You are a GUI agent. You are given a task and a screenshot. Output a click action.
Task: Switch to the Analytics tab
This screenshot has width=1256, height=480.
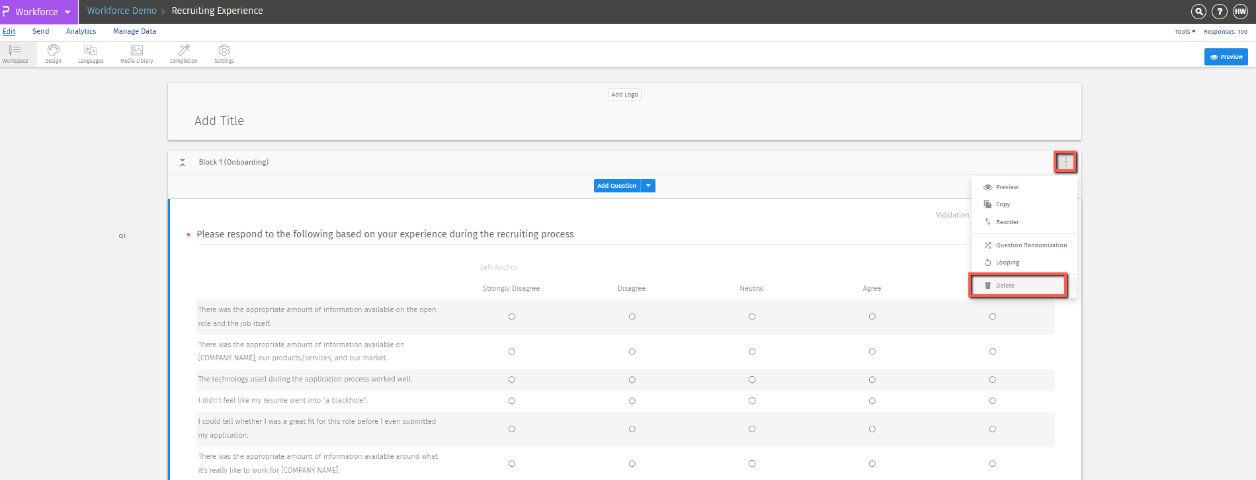tap(81, 31)
